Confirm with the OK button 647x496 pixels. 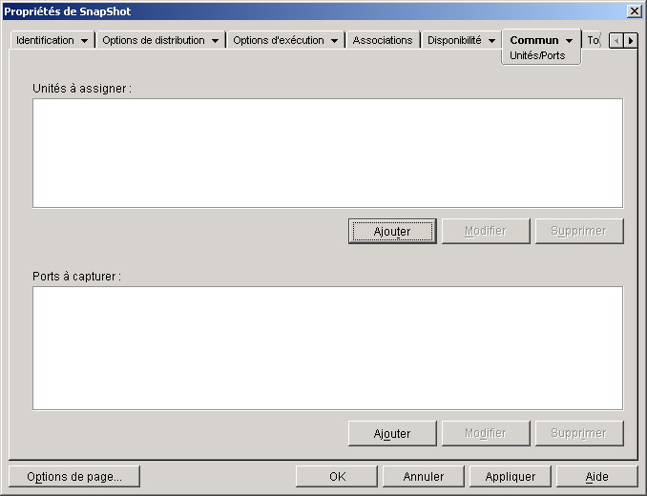click(x=337, y=477)
